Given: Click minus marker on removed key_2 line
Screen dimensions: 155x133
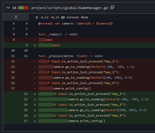Looking at the screenshot, I should [35, 72].
